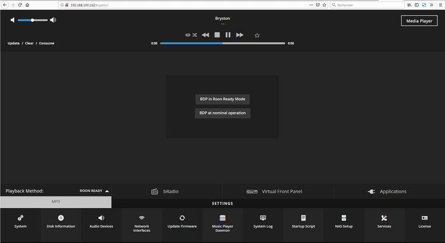Open browser library icon
The width and height of the screenshot is (445, 243).
click(x=409, y=5)
